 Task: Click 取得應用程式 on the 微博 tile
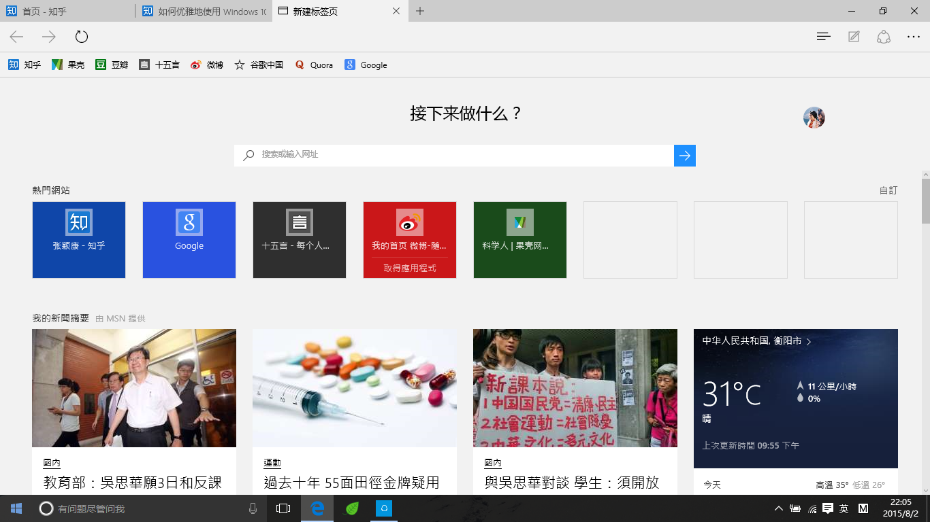click(x=410, y=268)
